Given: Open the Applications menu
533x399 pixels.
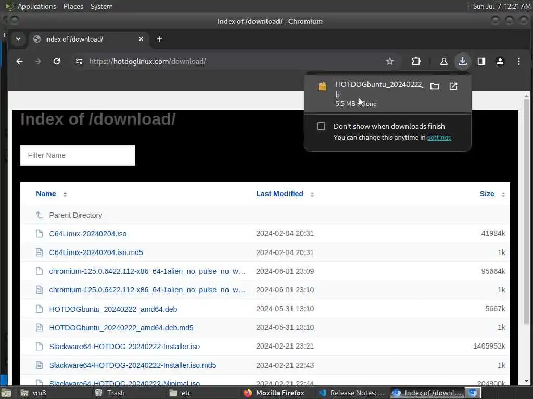Looking at the screenshot, I should (37, 6).
